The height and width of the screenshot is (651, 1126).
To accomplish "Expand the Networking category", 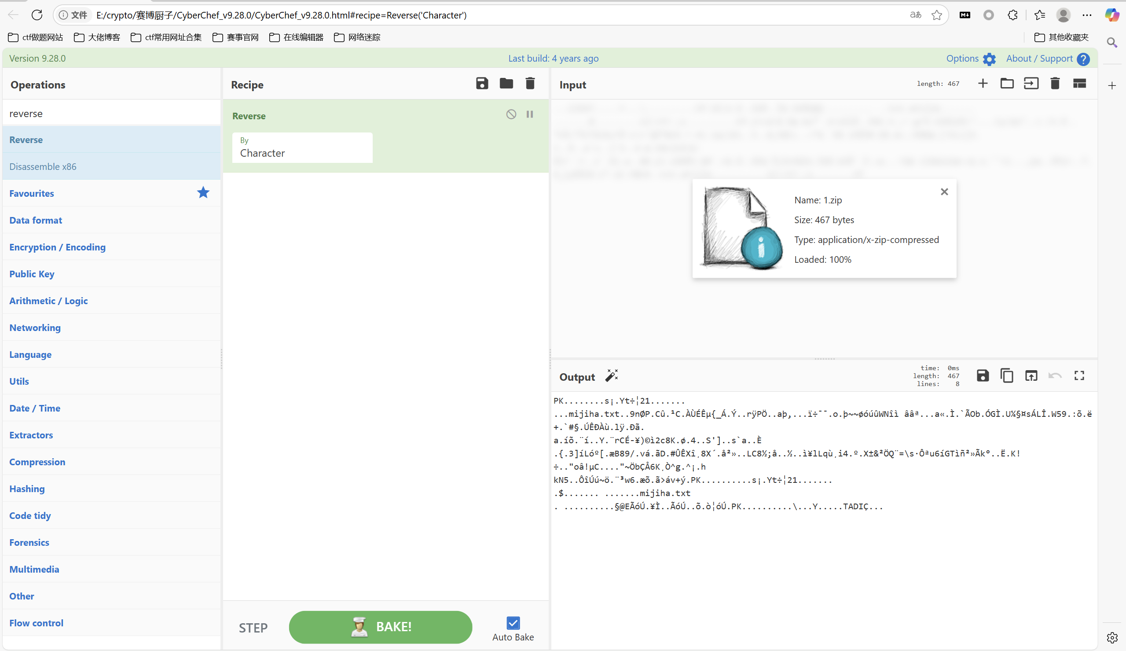I will point(111,327).
